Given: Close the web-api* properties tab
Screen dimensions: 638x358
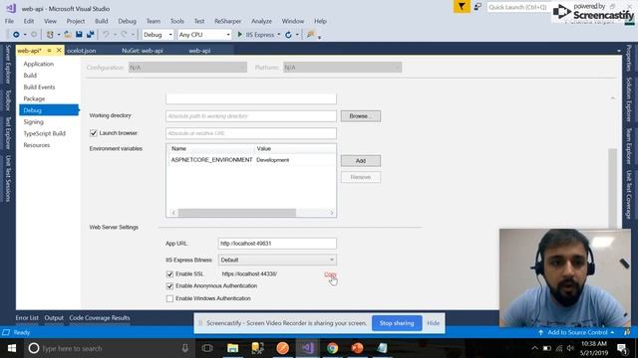Looking at the screenshot, I should 59,51.
